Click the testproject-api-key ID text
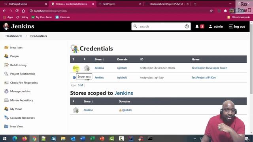The height and width of the screenshot is (142, 253). (152, 78)
